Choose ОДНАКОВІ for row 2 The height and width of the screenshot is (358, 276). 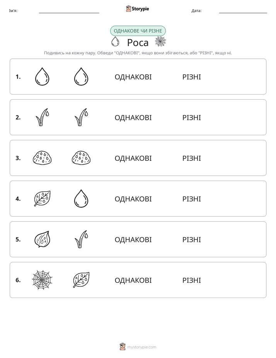pyautogui.click(x=133, y=117)
